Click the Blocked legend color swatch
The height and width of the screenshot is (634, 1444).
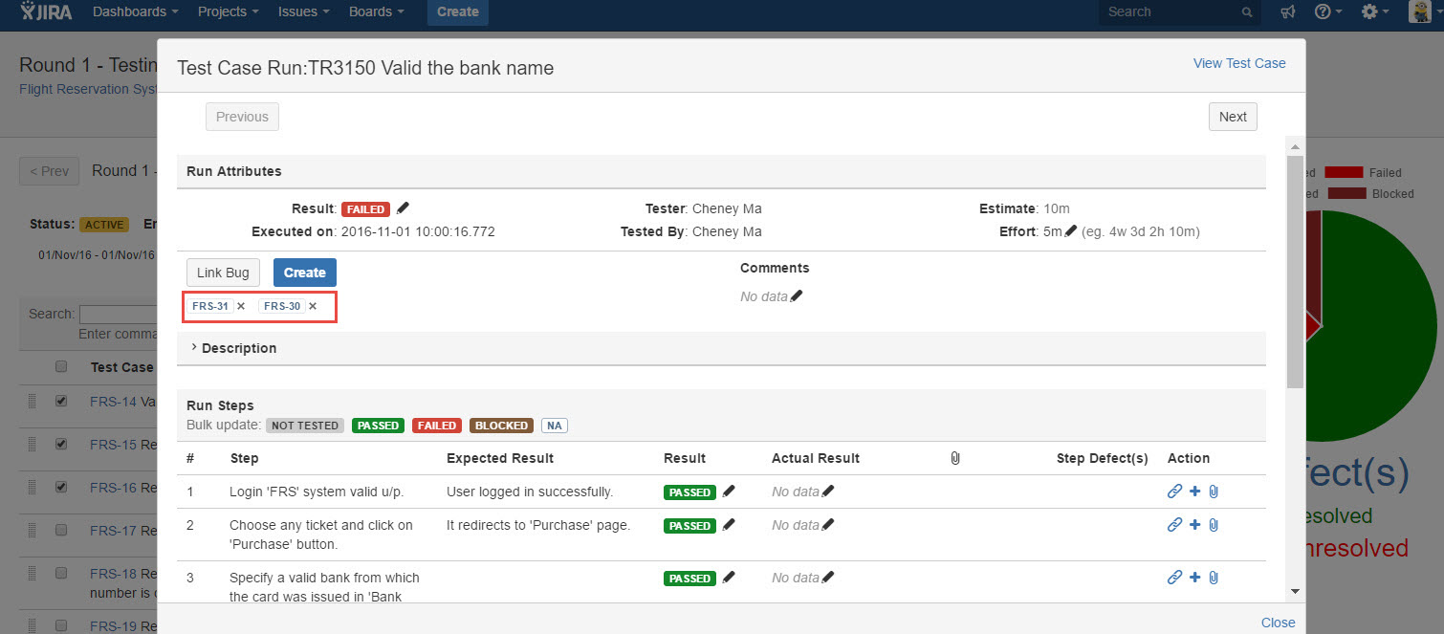[x=1346, y=193]
